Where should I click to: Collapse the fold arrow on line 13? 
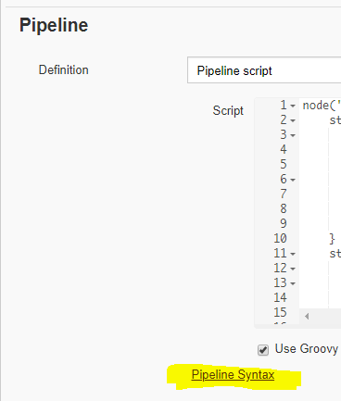click(x=293, y=283)
